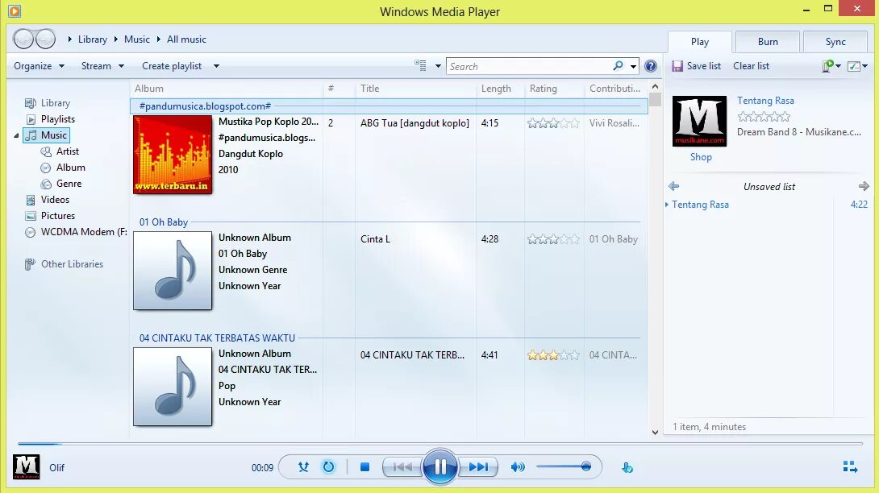The width and height of the screenshot is (879, 493).
Task: Collapse the Music tree node
Action: click(x=16, y=135)
